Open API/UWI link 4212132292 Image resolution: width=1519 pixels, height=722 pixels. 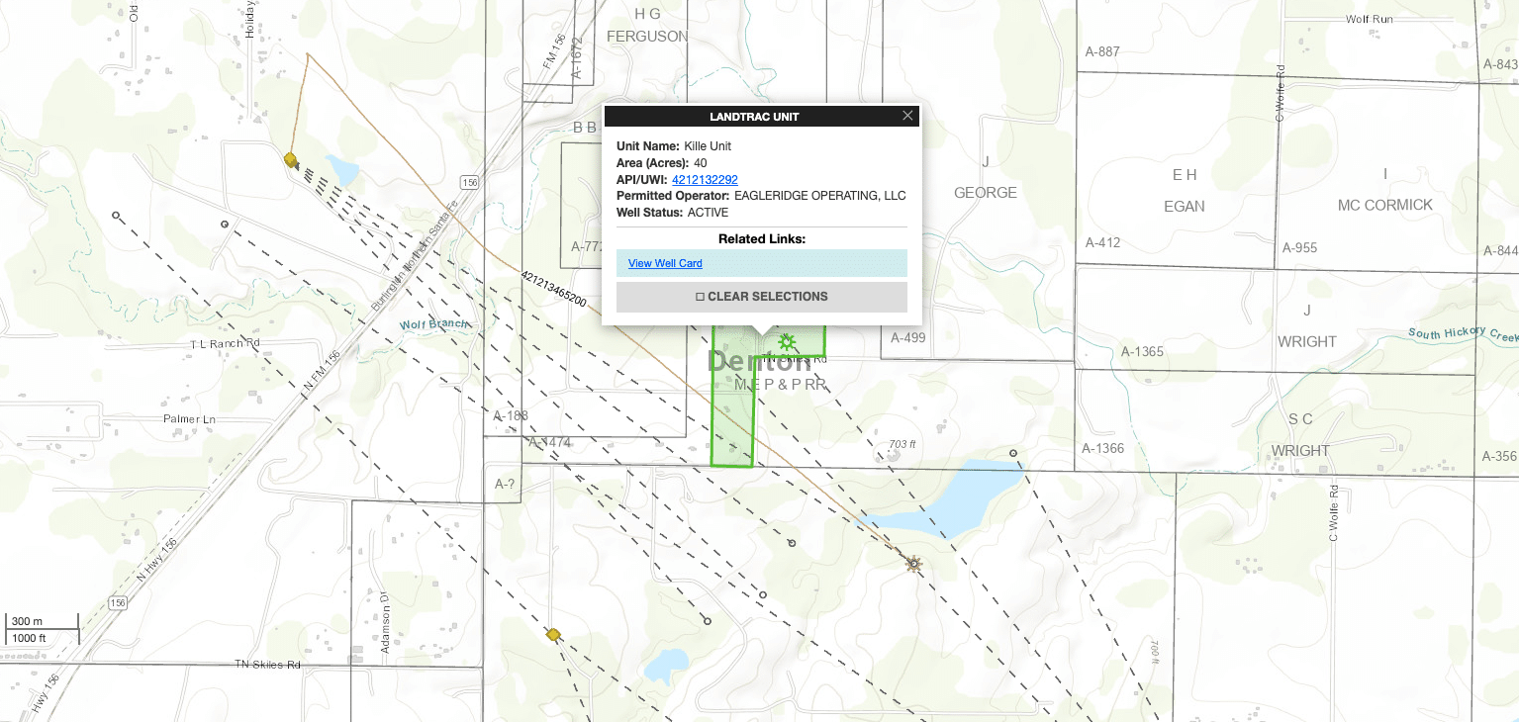pos(705,180)
